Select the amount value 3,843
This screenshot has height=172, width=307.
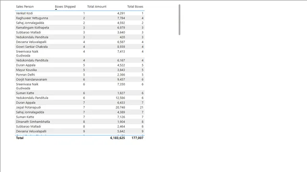click(x=121, y=70)
